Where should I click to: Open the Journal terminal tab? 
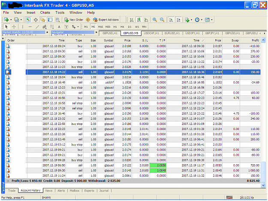coord(104,191)
